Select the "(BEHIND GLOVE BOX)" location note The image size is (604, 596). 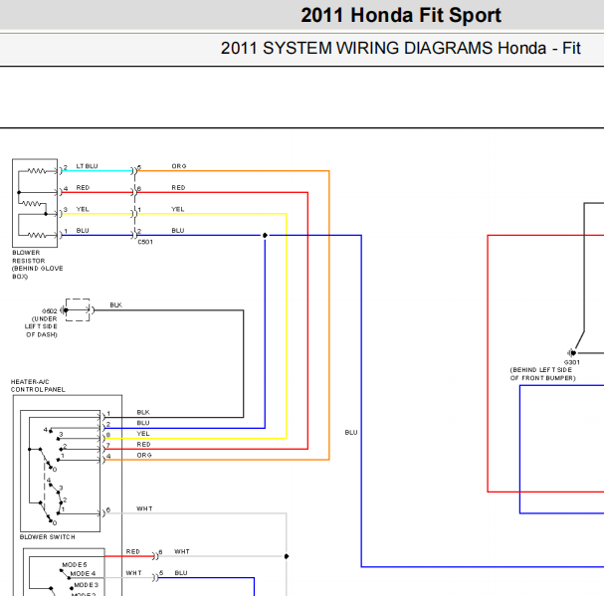click(x=38, y=273)
